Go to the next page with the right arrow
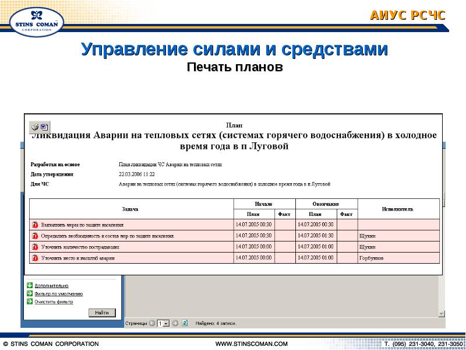Image resolution: width=466 pixels, height=350 pixels. (x=175, y=323)
